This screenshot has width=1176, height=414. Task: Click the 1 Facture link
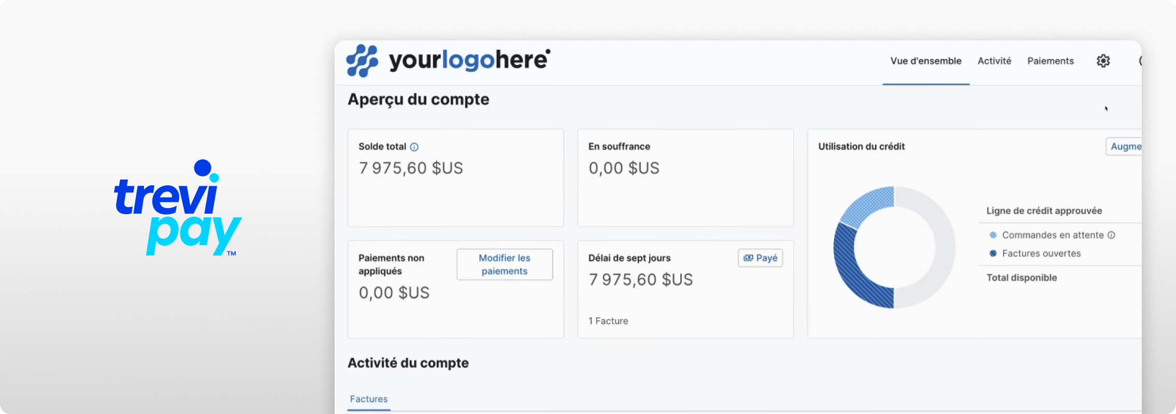608,321
